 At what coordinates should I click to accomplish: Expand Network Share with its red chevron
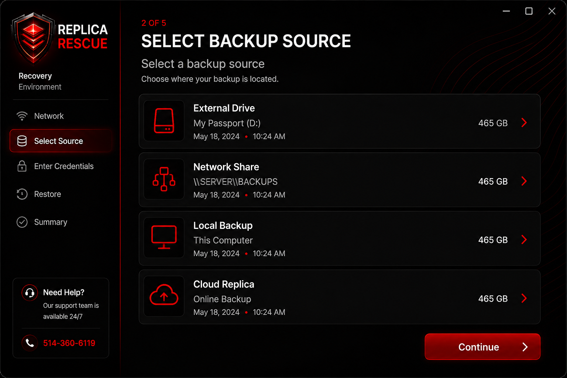click(524, 181)
